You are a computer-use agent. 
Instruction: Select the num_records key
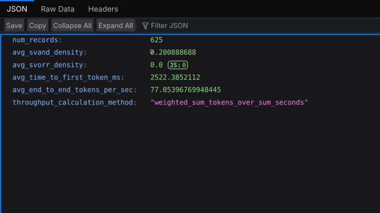pos(35,40)
